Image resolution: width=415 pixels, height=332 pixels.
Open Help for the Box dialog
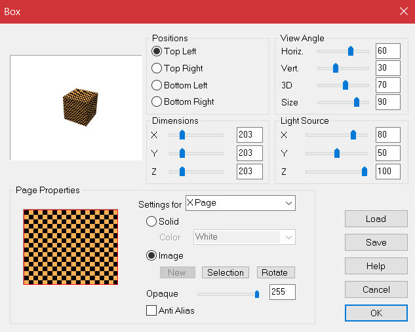pyautogui.click(x=376, y=266)
